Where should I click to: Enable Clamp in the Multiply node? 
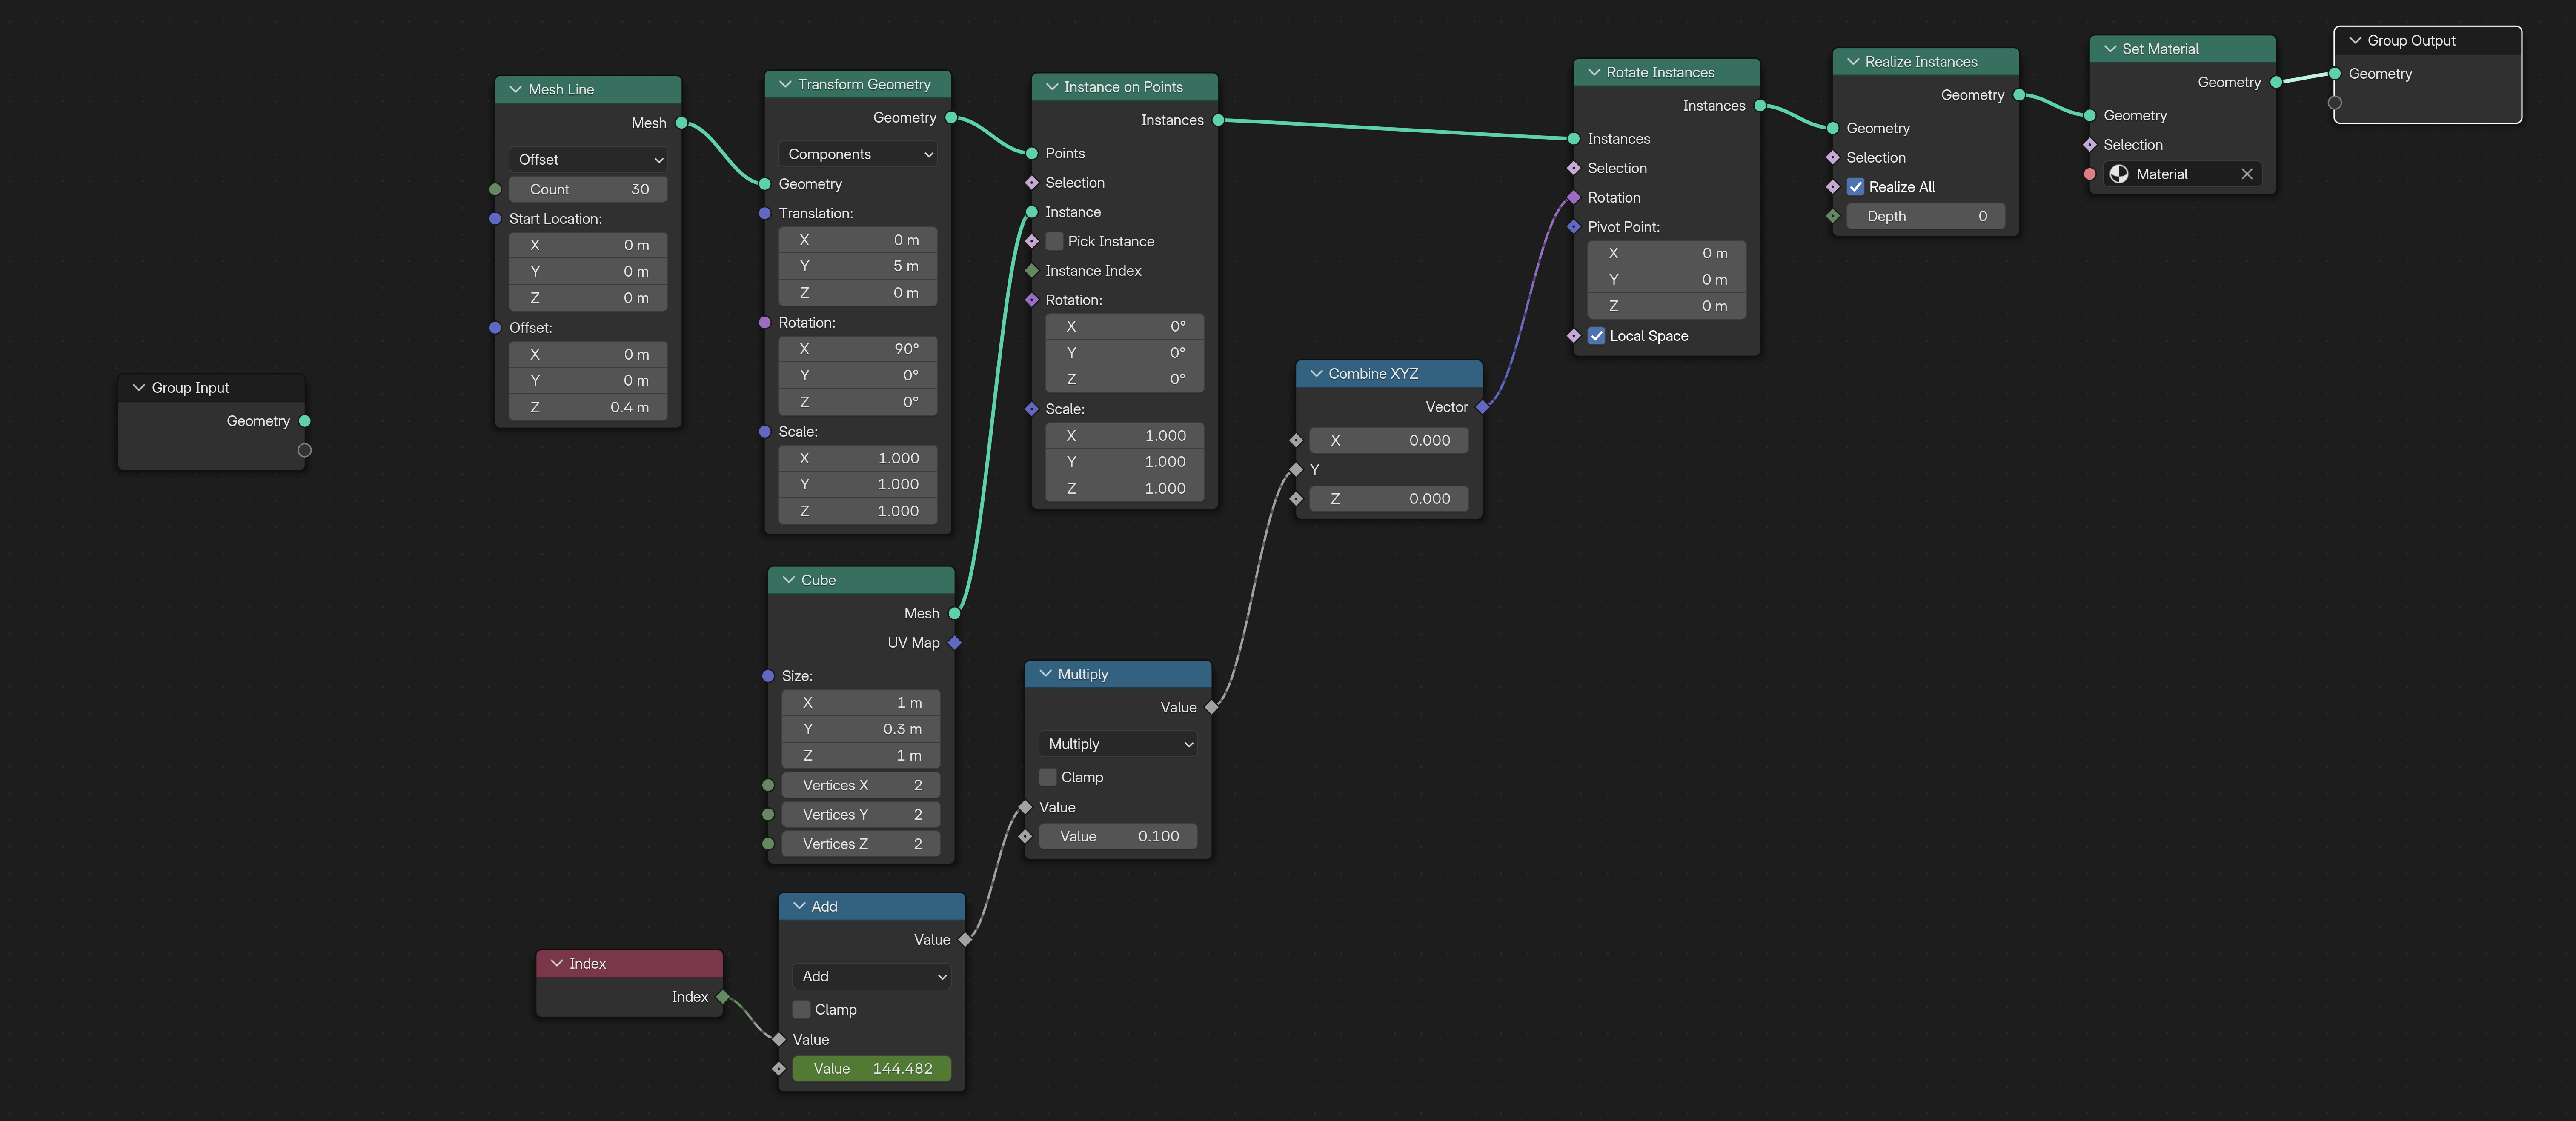coord(1048,778)
